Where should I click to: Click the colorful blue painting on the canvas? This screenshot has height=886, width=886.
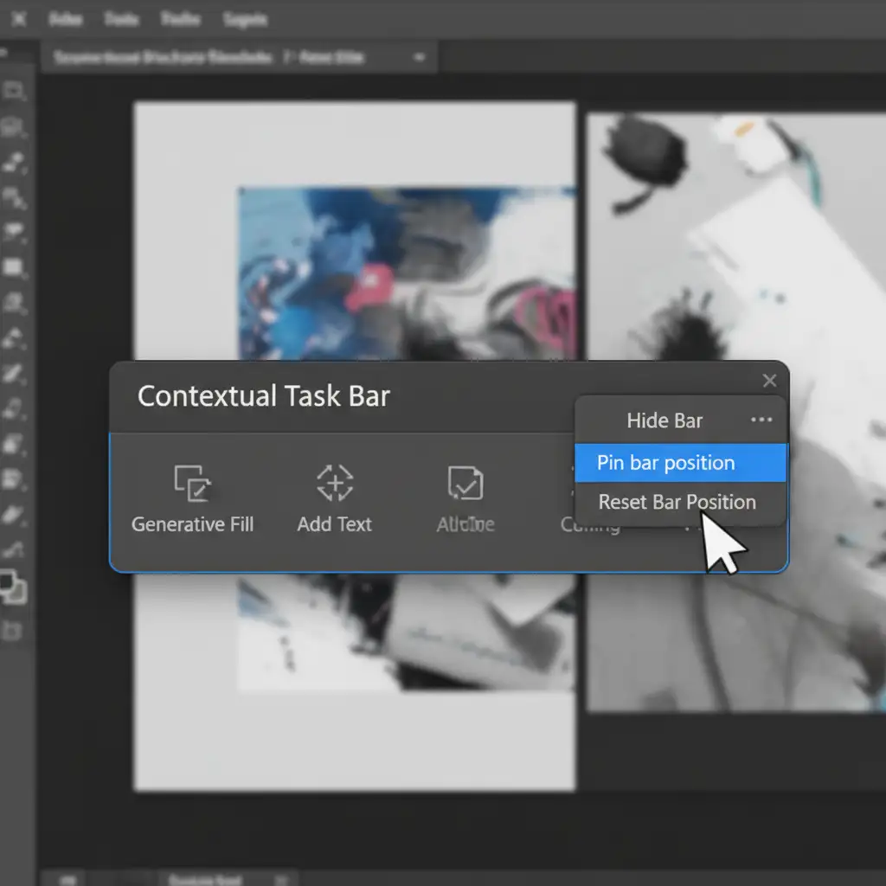click(346, 260)
